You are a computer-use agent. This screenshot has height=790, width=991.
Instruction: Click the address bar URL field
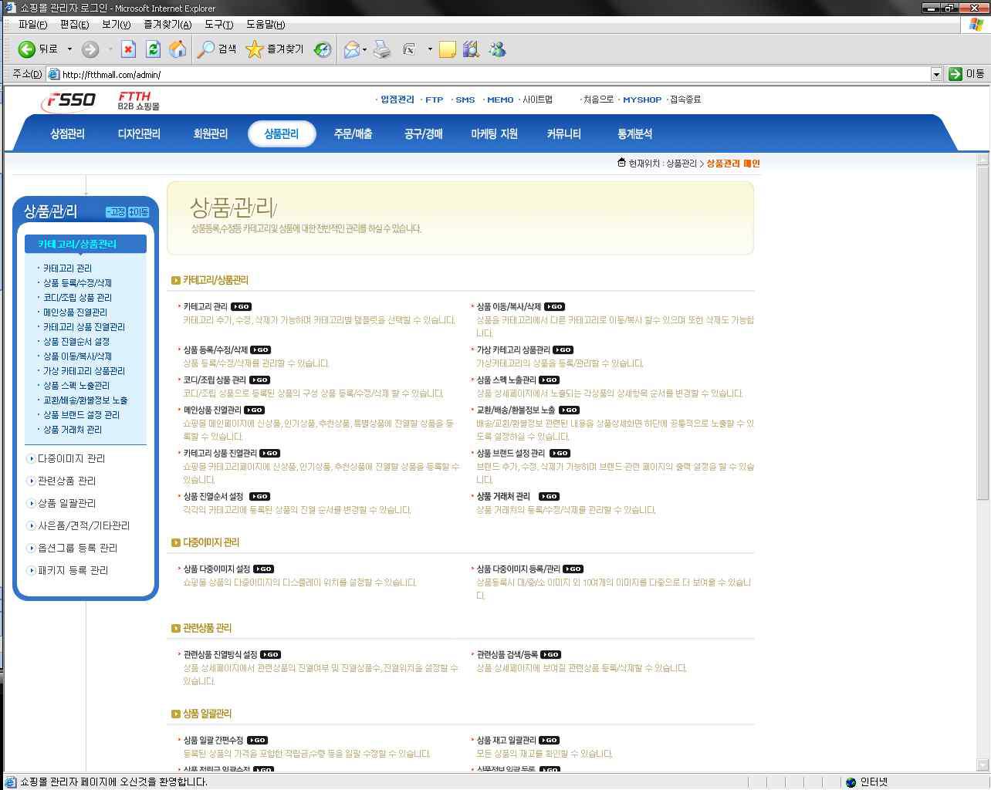click(x=488, y=75)
